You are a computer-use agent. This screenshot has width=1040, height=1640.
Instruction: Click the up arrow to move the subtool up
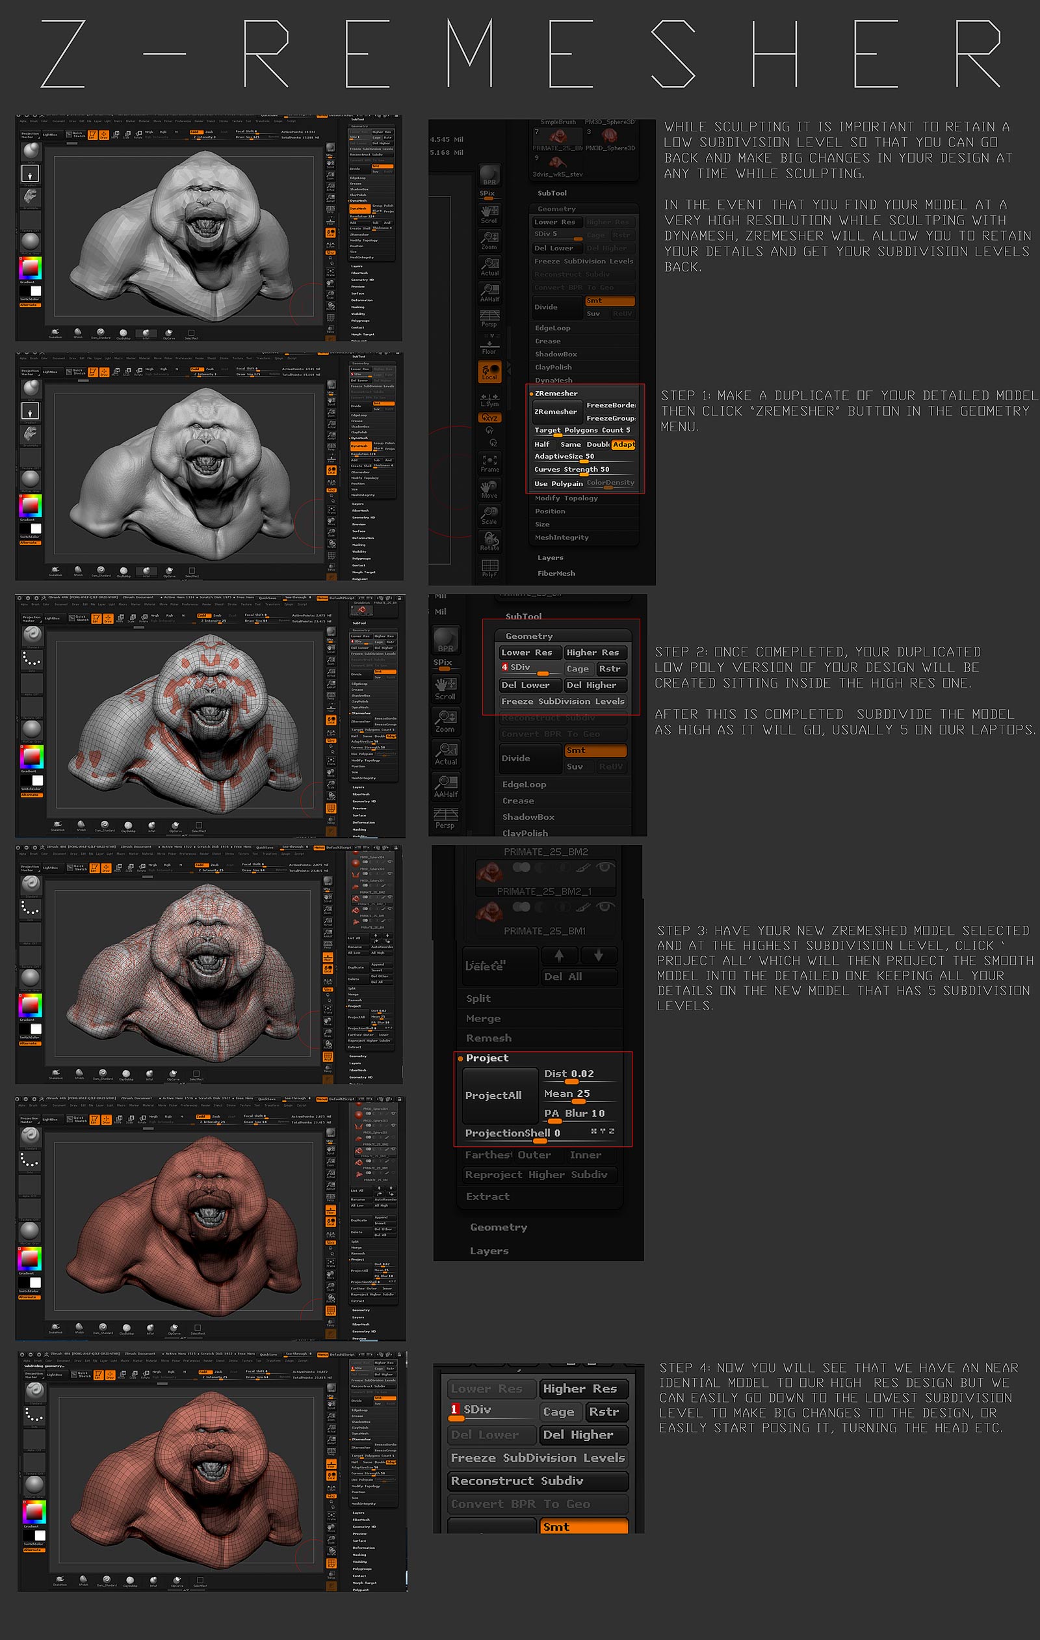point(560,956)
